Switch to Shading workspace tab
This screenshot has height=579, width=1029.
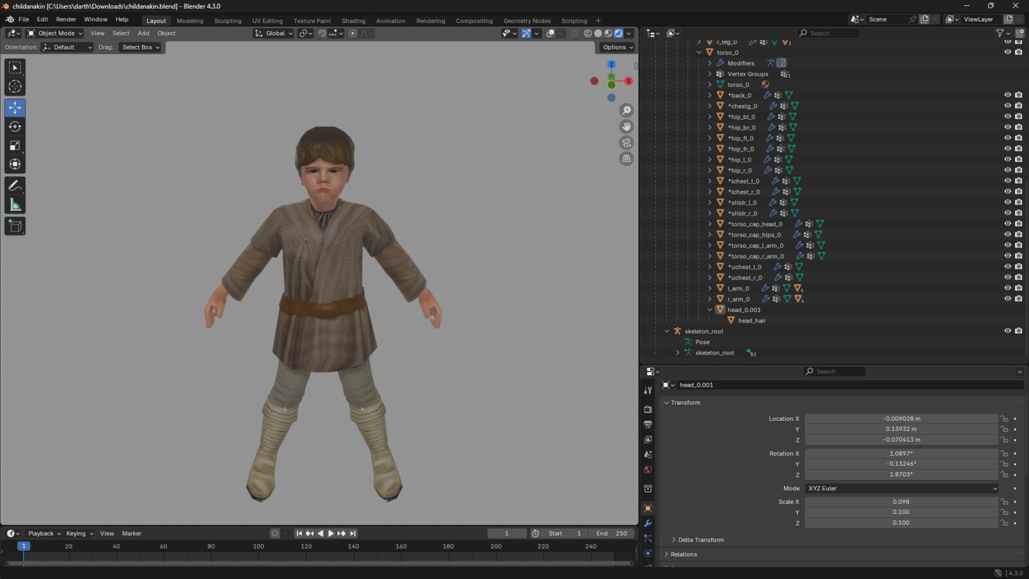click(x=353, y=21)
